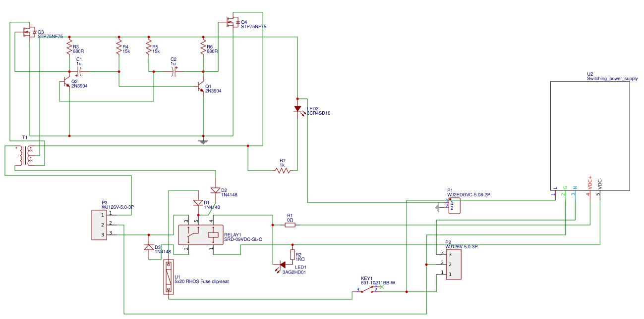Select MOSFET Q3 labeled STP75NF75

(28, 31)
